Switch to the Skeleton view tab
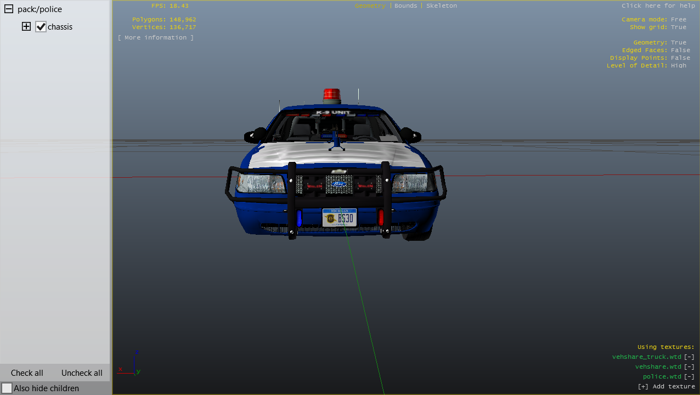Screen dimensions: 700x395 pos(441,5)
